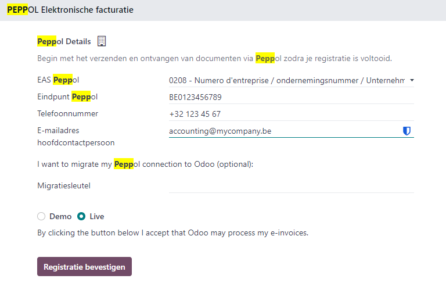
Task: Click the E-mailadres hoofdcontactpersoon label
Action: point(76,137)
